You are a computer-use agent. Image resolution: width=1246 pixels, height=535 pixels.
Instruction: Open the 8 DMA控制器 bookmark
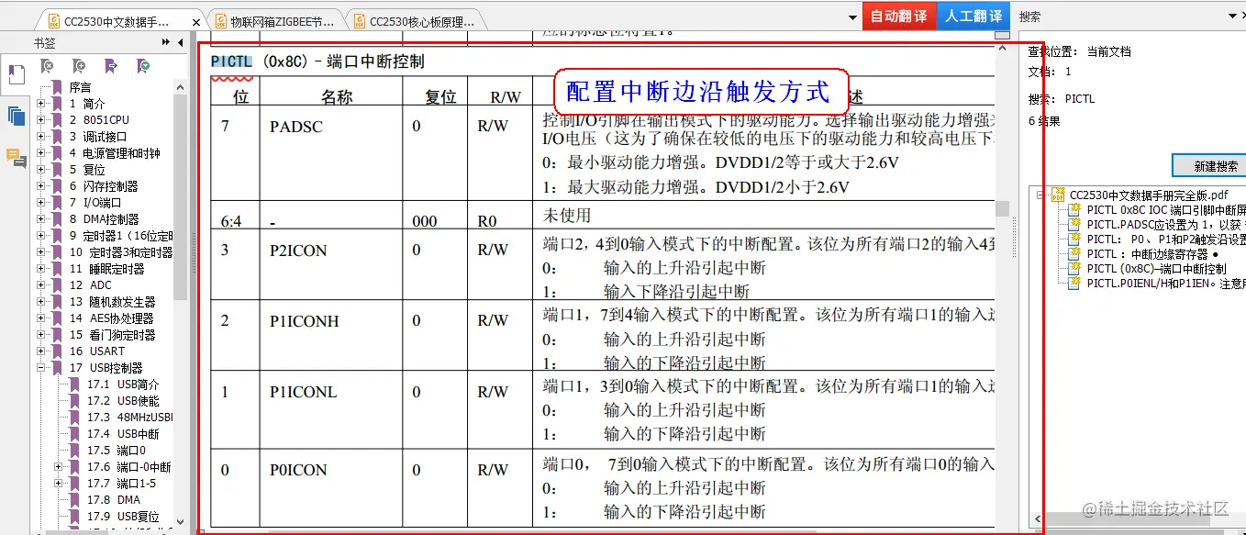coord(105,219)
